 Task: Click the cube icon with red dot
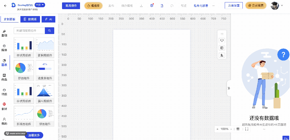(x=152, y=6)
